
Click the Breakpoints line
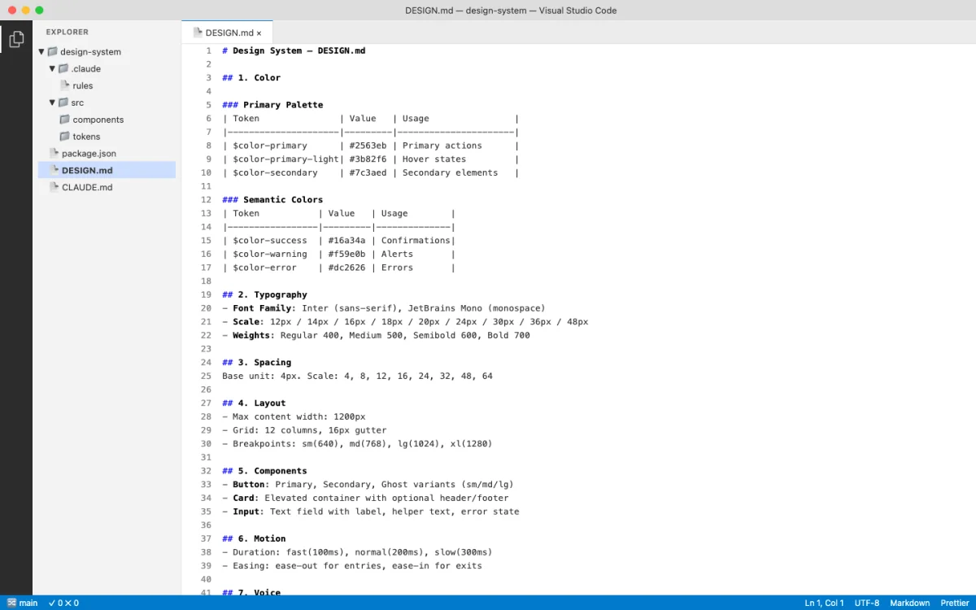tap(357, 443)
